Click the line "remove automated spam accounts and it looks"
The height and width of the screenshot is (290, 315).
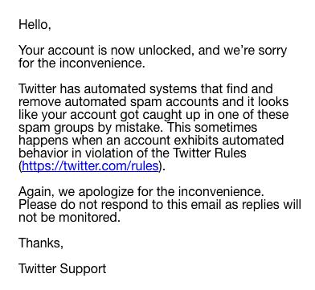[153, 102]
